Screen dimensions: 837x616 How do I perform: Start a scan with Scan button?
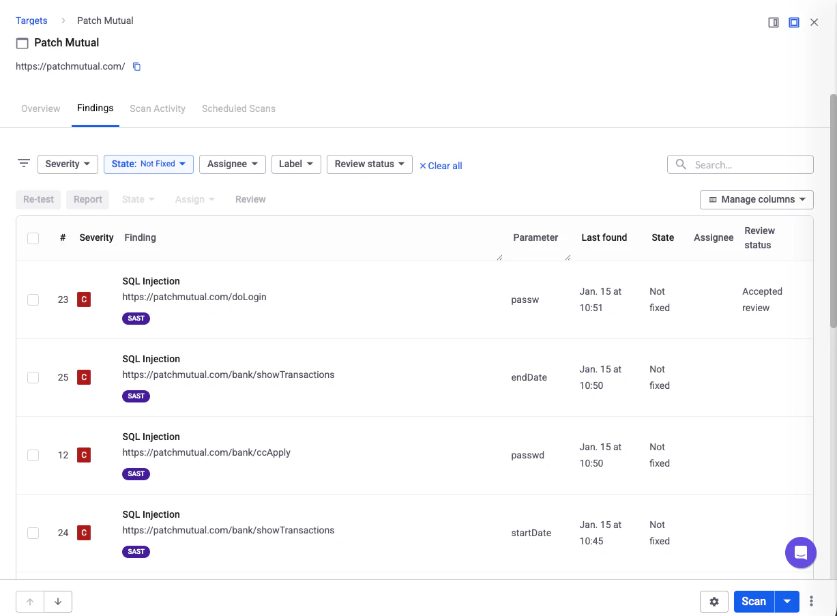pos(754,602)
